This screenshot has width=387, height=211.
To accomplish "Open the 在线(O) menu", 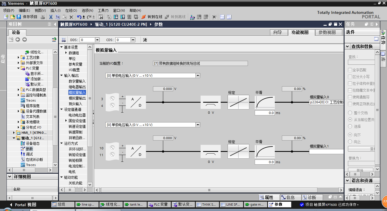I will (x=71, y=10).
